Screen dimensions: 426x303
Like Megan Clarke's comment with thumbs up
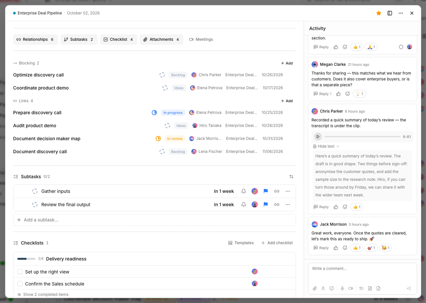338,94
